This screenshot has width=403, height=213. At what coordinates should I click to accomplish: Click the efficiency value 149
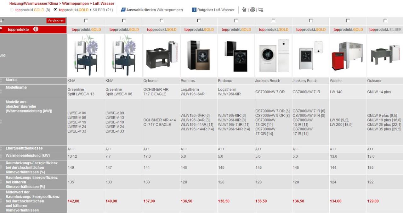(71, 167)
